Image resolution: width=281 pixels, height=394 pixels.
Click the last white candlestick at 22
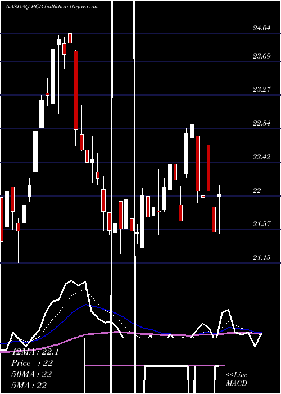click(220, 195)
